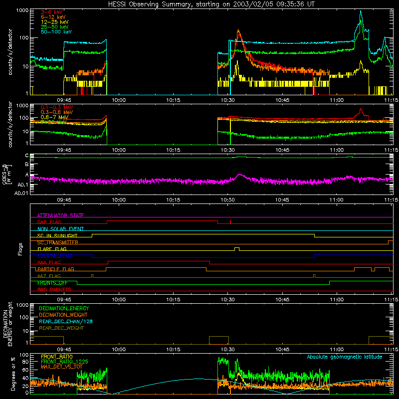Click the AAZ_FLAG label
Image resolution: width=399 pixels, height=399 pixels.
[49, 276]
